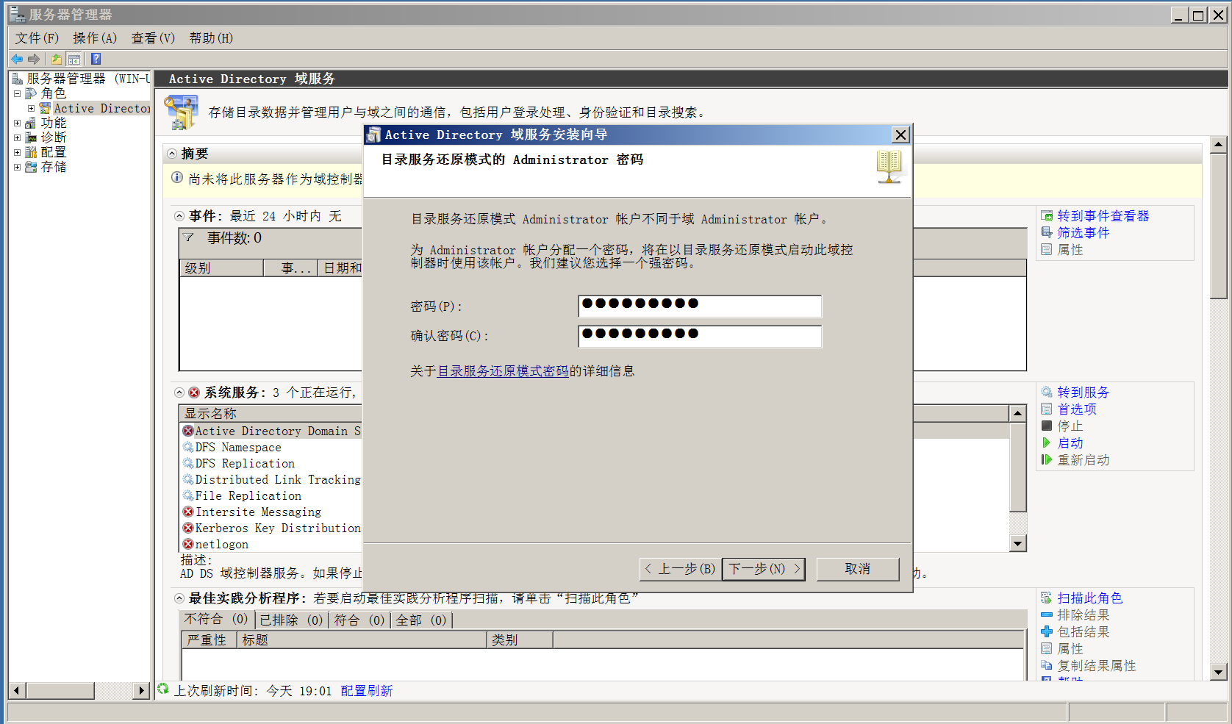Click the 扫描此角色 scan icon
The width and height of the screenshot is (1232, 724).
pos(1047,598)
